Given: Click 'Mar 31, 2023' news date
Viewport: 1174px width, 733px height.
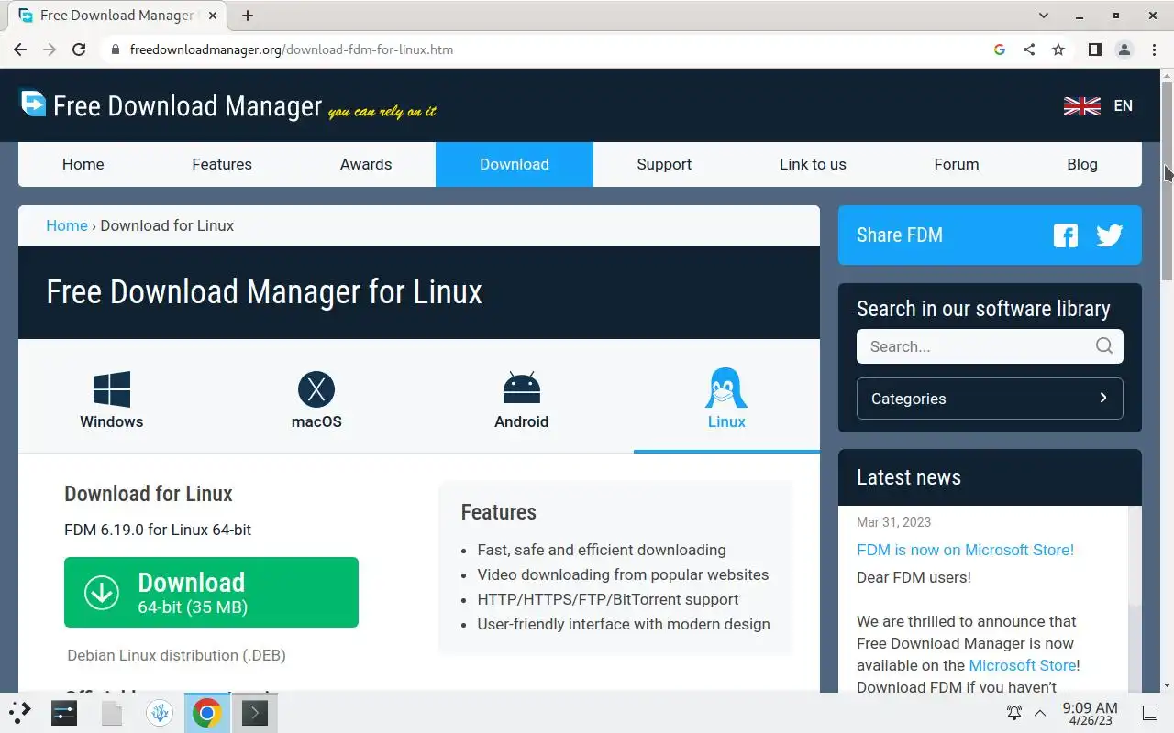Looking at the screenshot, I should coord(893,522).
